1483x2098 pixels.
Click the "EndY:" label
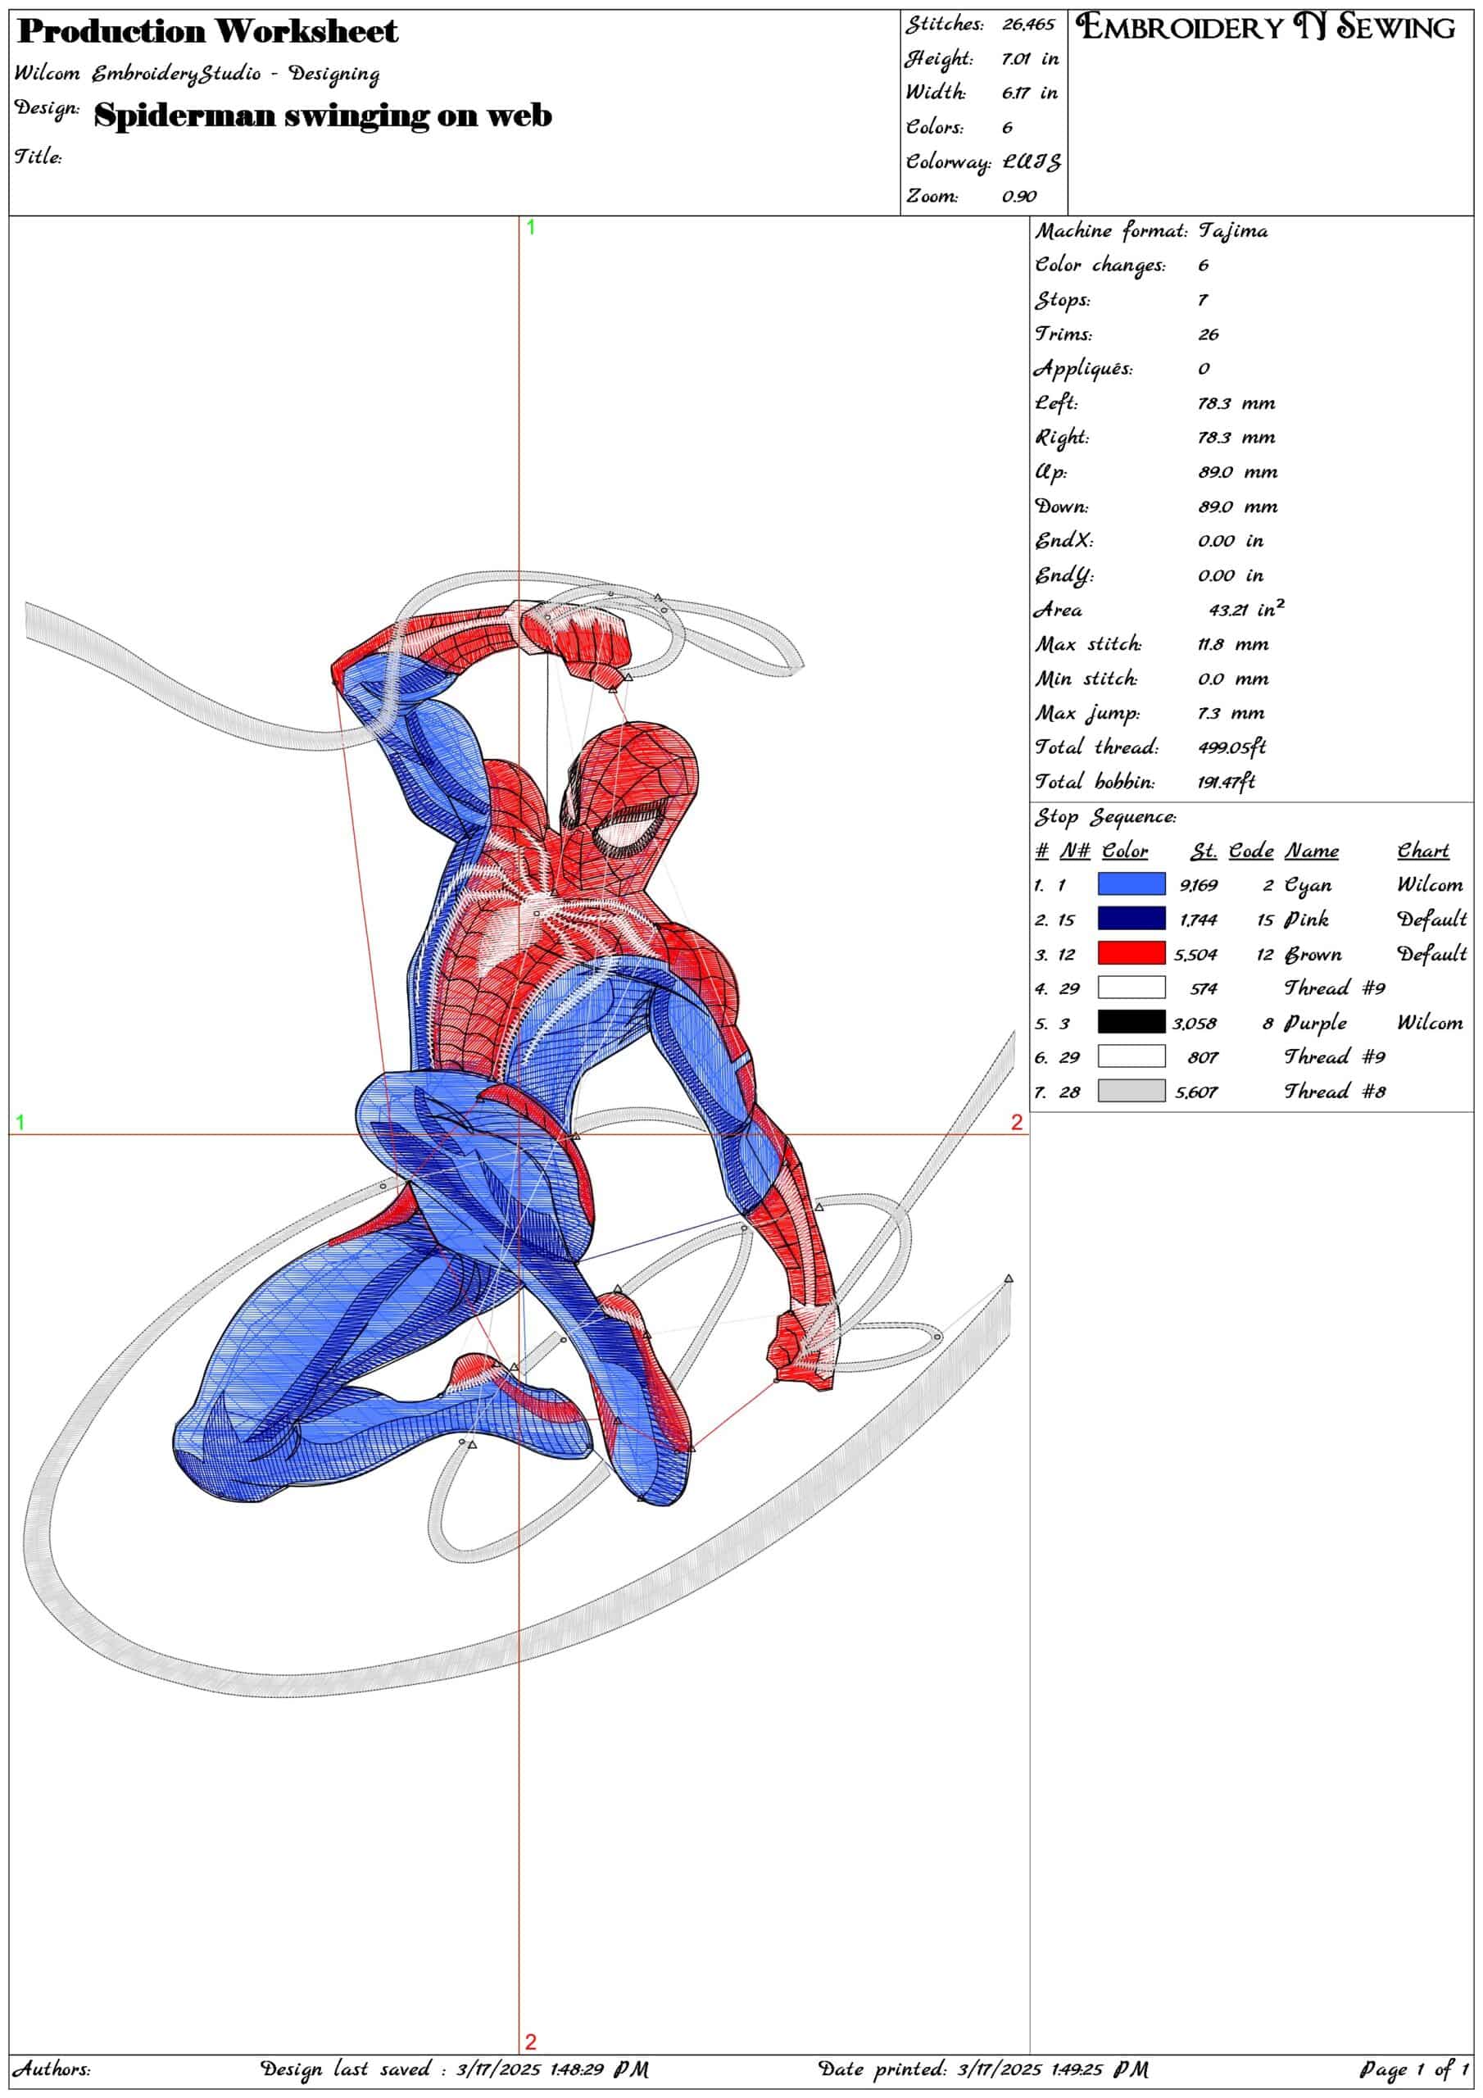point(1063,575)
